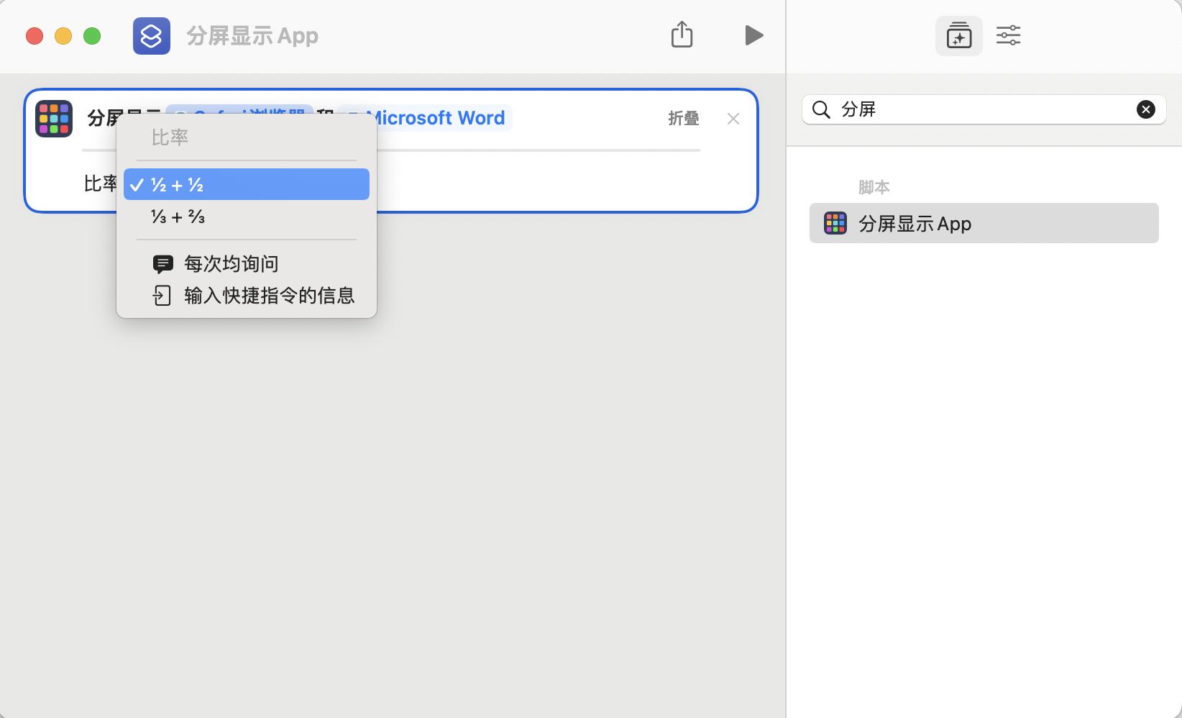
Task: Click the shortcut's blue app icon in titlebar
Action: point(151,35)
